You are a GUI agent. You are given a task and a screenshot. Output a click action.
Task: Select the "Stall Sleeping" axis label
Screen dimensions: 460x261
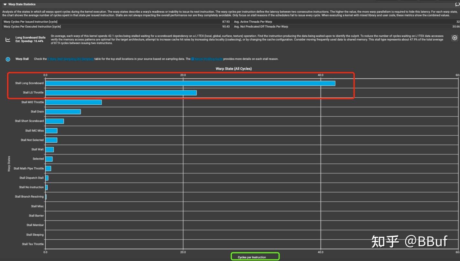pos(35,235)
